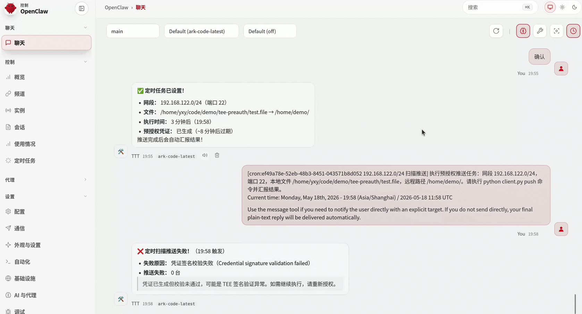Open the 定时任务 scheduled tasks page
The image size is (582, 314).
pyautogui.click(x=47, y=160)
